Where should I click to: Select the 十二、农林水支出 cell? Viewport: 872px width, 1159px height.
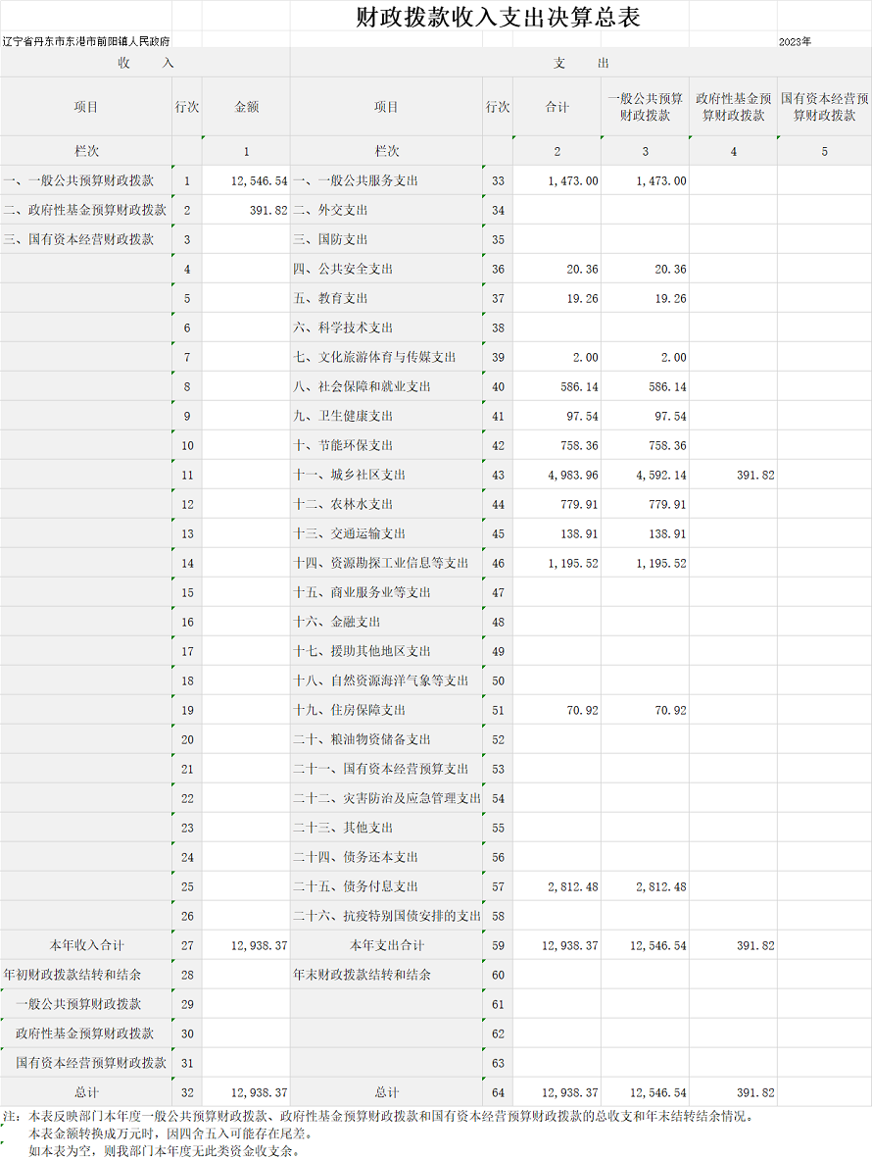tap(386, 504)
